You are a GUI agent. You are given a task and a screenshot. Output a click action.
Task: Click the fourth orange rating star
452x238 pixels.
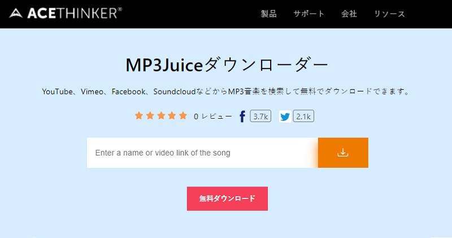172,116
